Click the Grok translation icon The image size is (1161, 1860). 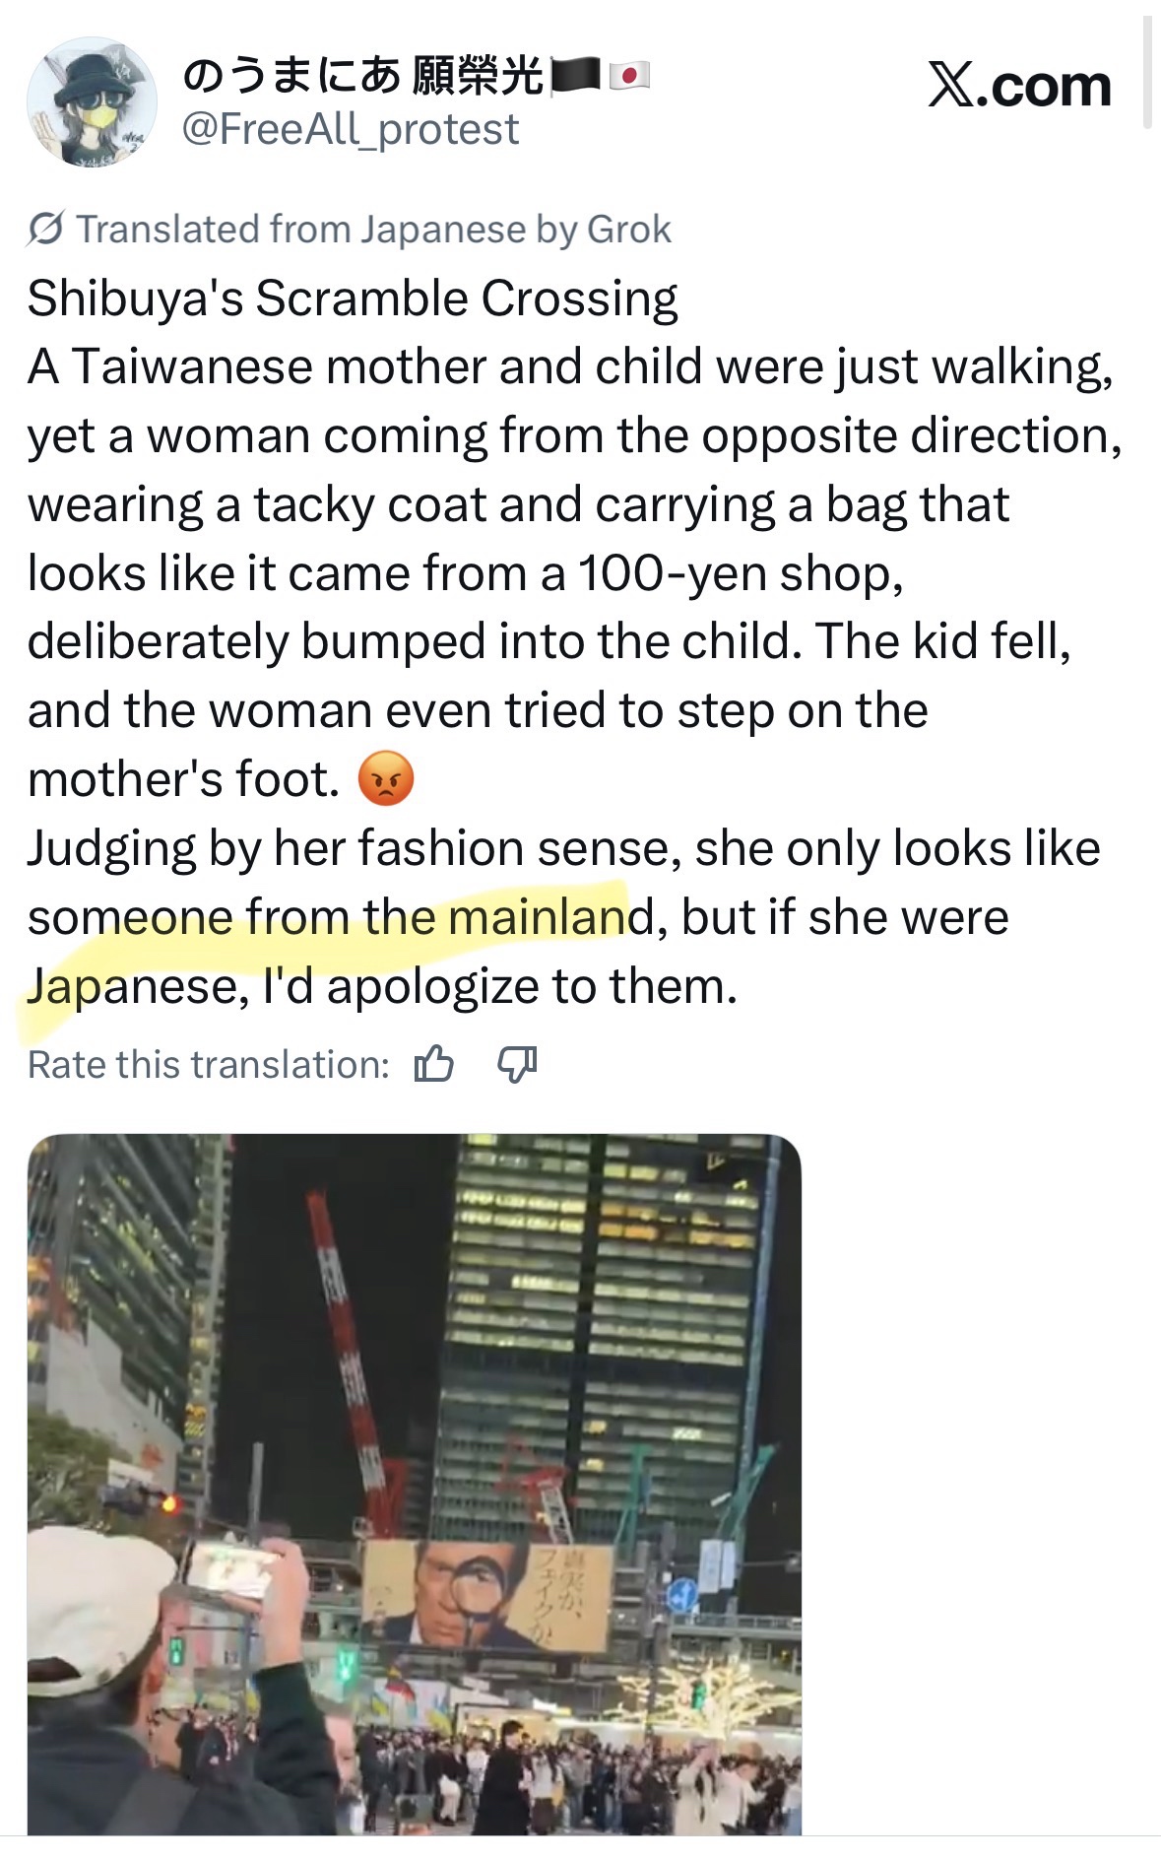pos(45,230)
